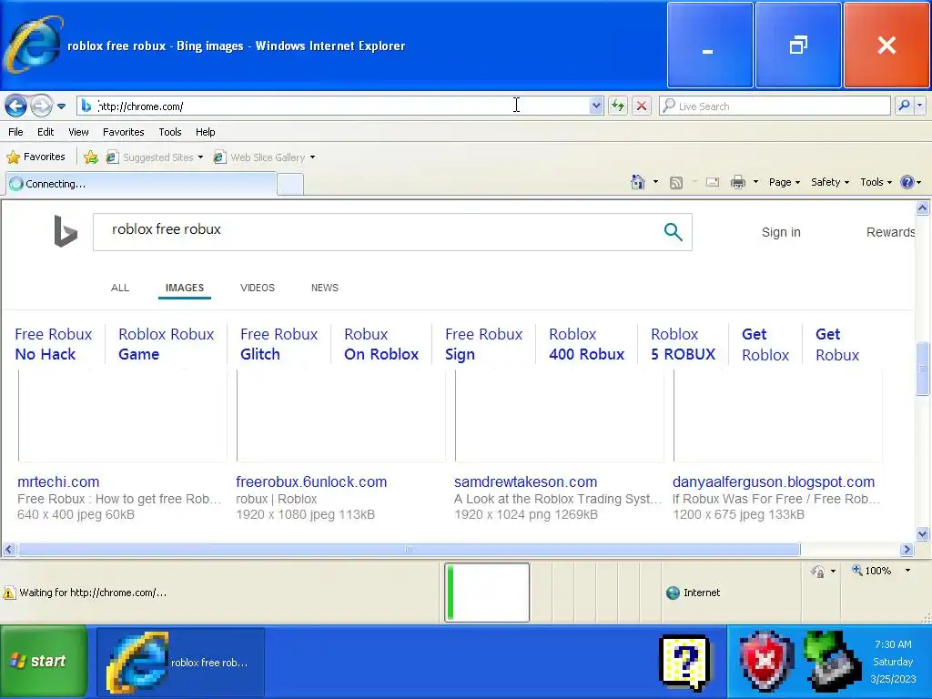
Task: Click the Bing search magnifier icon
Action: [x=673, y=232]
